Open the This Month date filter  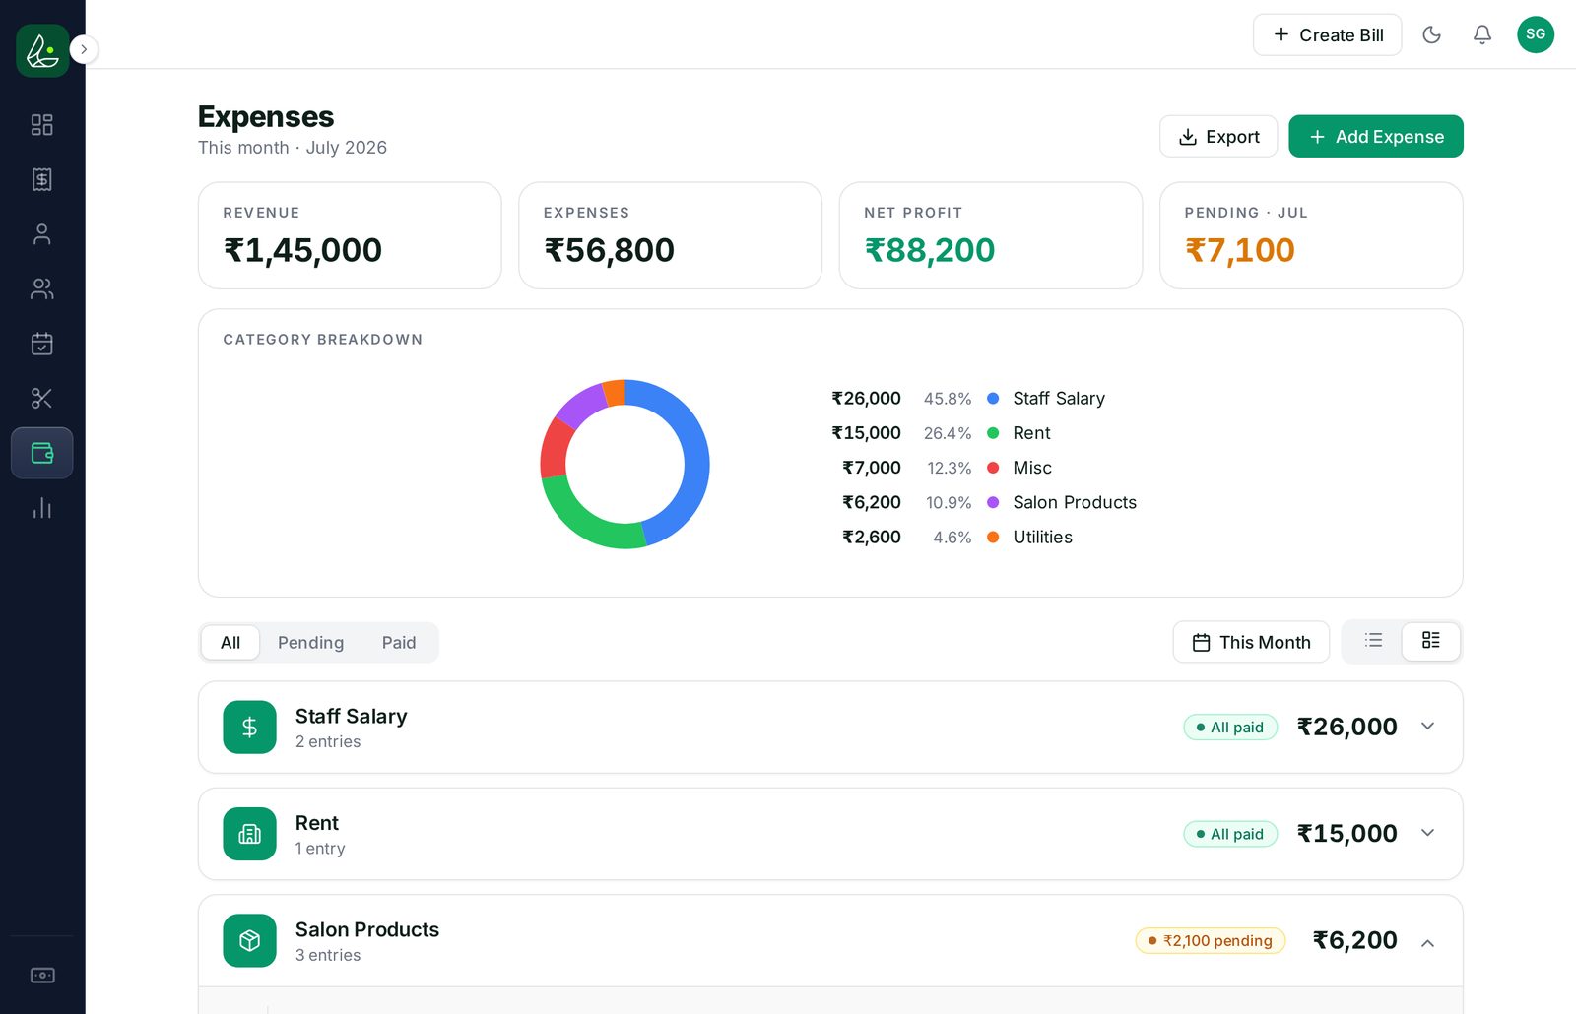tap(1251, 642)
